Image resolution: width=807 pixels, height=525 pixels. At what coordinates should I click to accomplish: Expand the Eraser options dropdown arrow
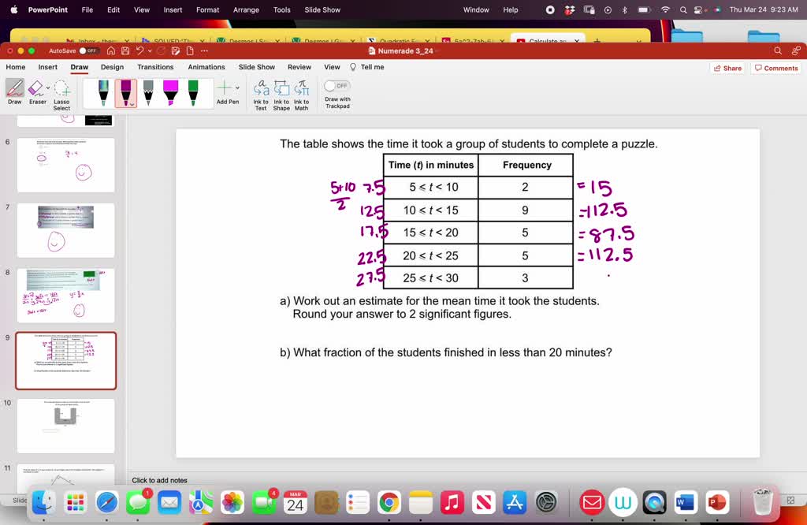tap(48, 87)
